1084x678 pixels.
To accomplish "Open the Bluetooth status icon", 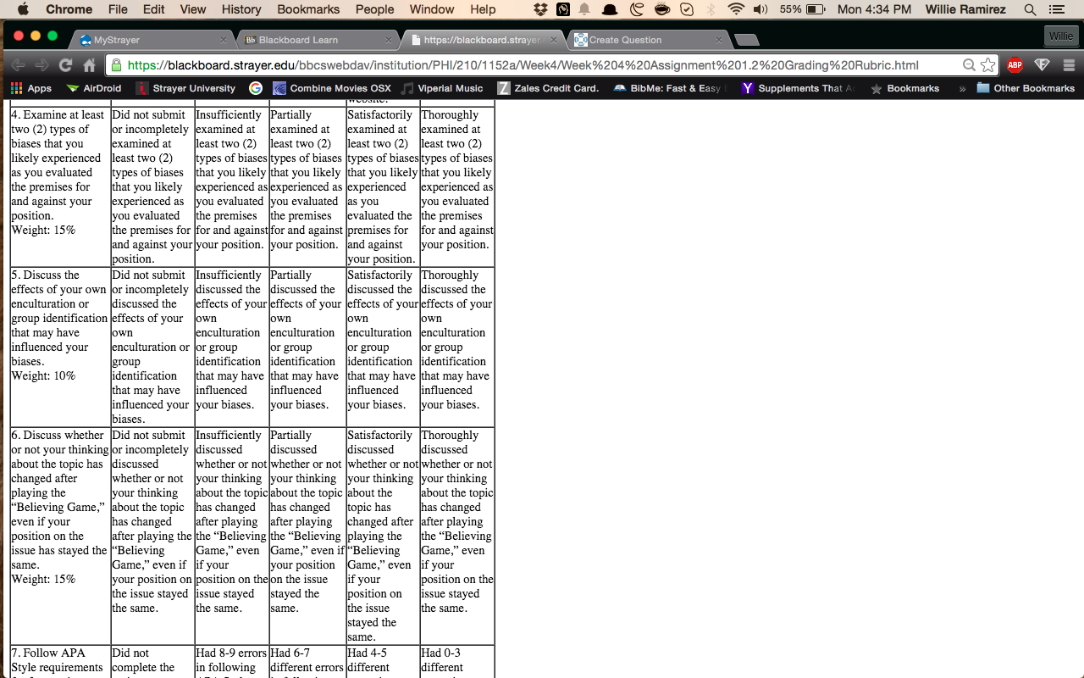I will click(x=711, y=9).
